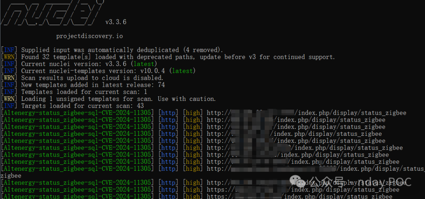Click 'Templates loaded for current scan: 1'
425x199 pixels.
[x=84, y=92]
